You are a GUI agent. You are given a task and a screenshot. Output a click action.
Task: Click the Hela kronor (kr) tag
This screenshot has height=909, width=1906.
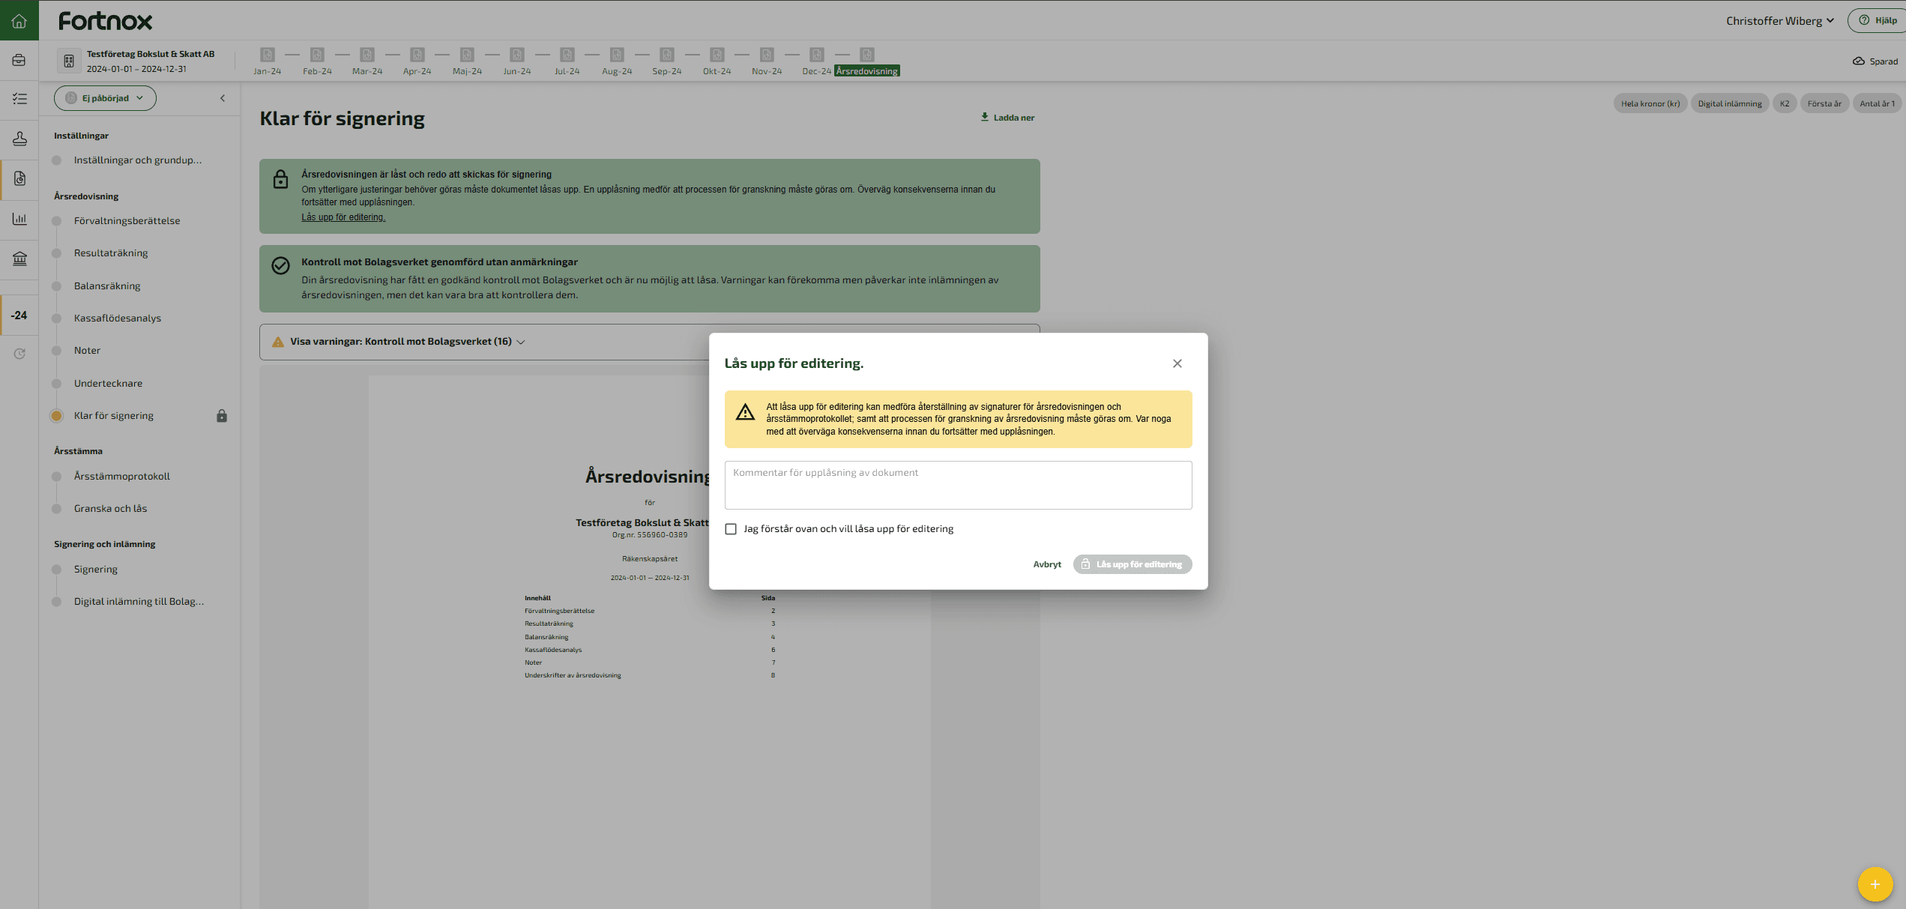[x=1650, y=104]
